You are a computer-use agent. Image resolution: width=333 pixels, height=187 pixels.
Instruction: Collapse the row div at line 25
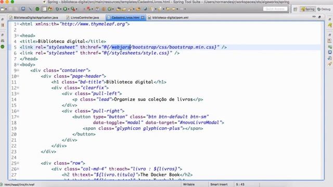18,163
